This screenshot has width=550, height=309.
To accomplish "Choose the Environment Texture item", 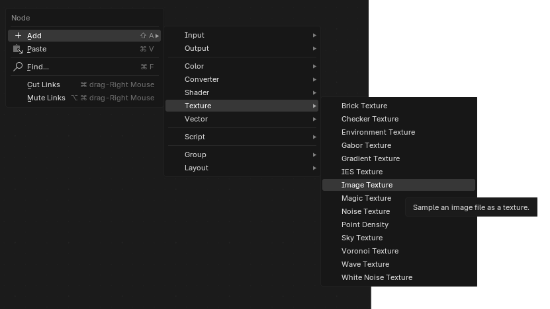I will click(x=378, y=132).
